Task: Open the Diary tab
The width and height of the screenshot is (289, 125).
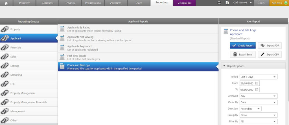Action: [x=139, y=3]
